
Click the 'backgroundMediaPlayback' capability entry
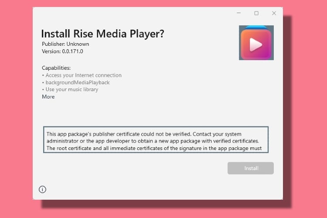pos(78,82)
